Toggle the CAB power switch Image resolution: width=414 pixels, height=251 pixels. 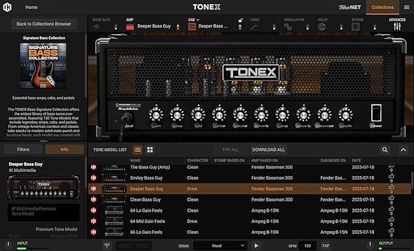240,27
